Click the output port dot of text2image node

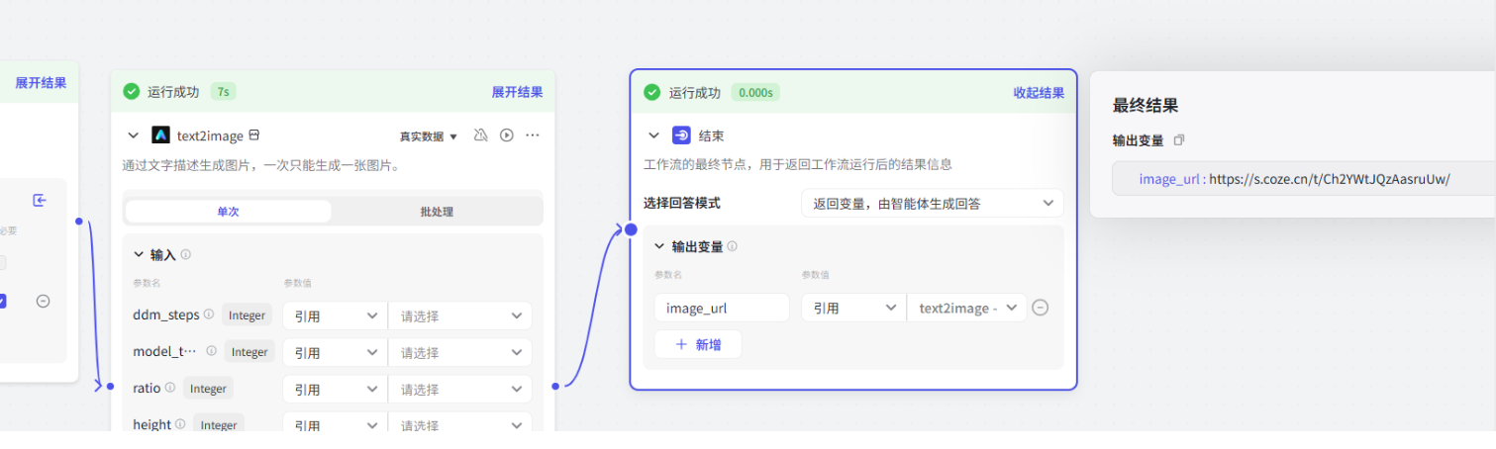pyautogui.click(x=555, y=386)
